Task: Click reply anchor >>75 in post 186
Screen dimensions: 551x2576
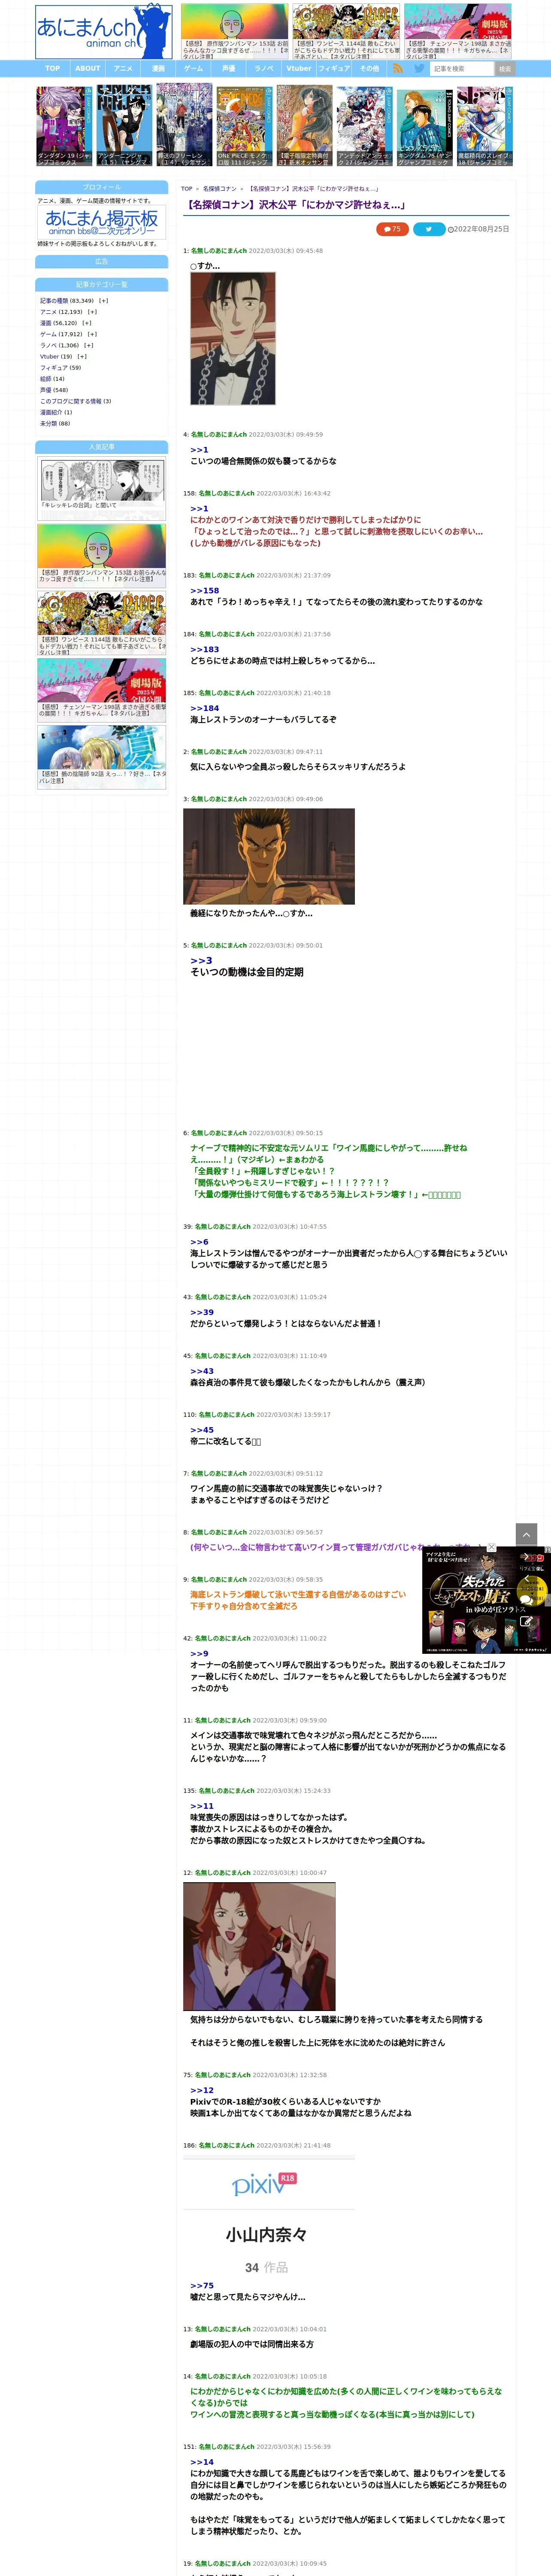Action: [x=202, y=2286]
